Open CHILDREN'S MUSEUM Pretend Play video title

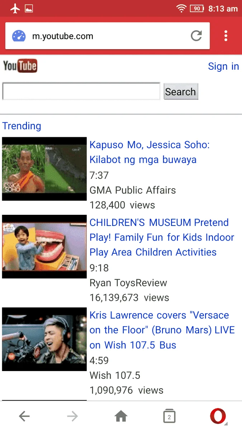(x=162, y=237)
